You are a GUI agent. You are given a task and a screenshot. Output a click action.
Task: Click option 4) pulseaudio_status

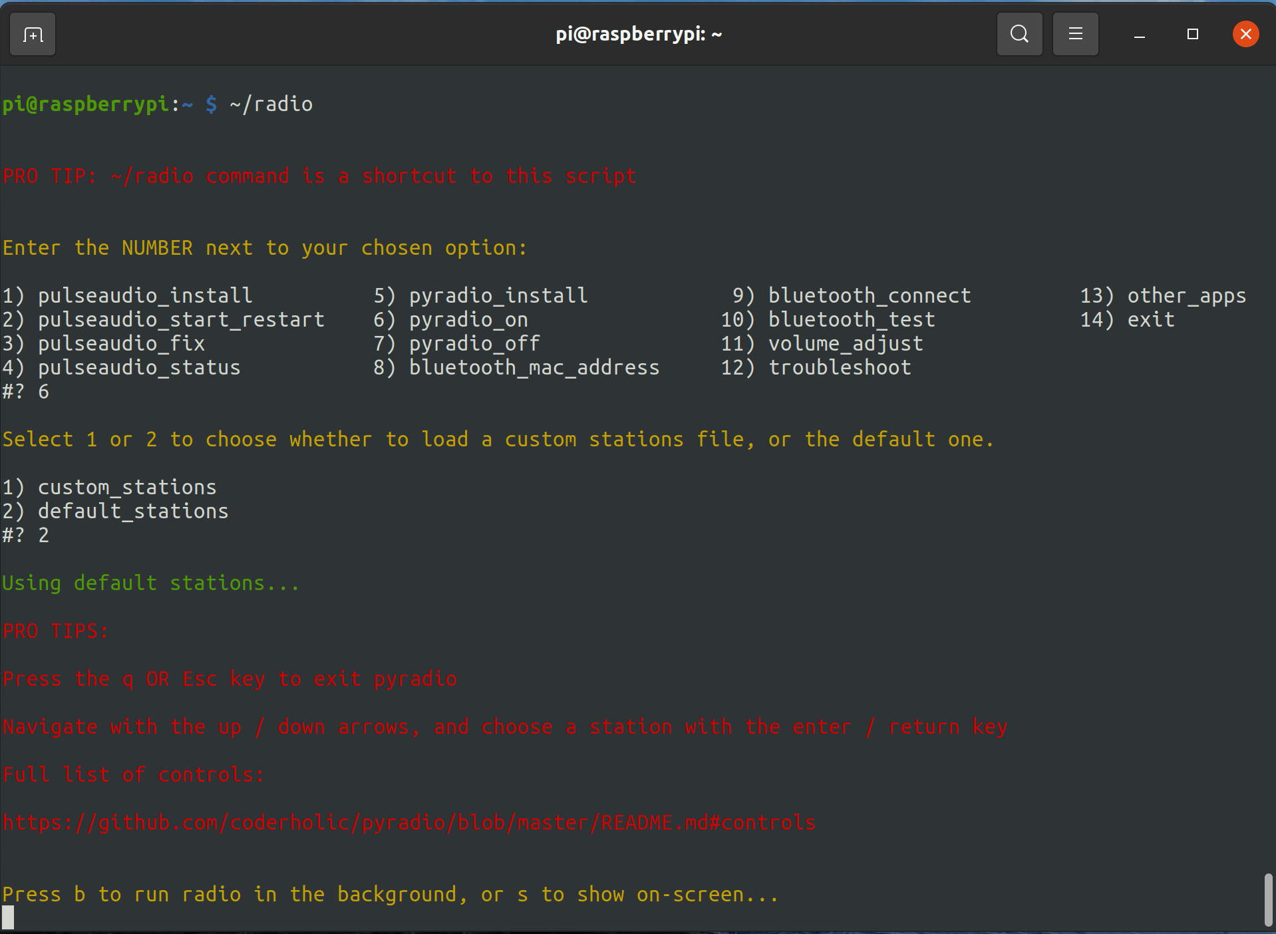[x=121, y=367]
